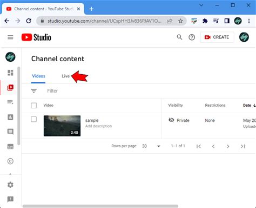This screenshot has width=256, height=208.
Task: Open the Private visibility setting
Action: 179,120
